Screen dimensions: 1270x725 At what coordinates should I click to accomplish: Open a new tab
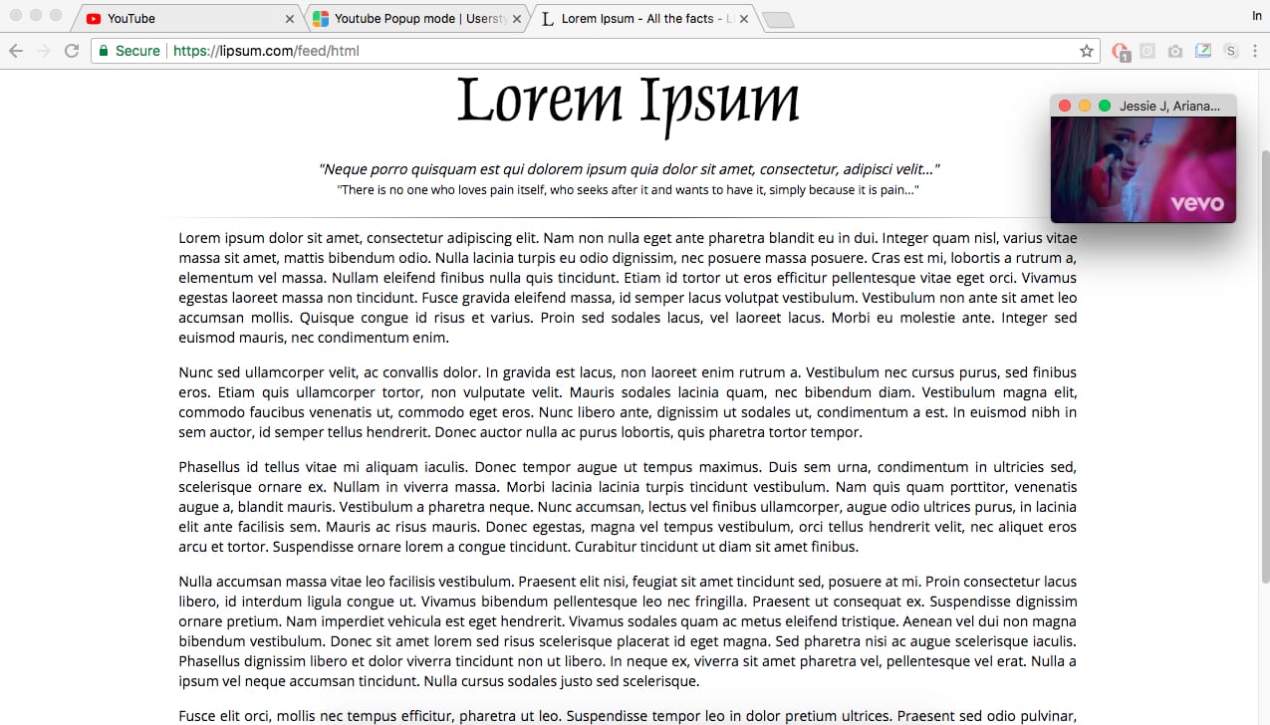(778, 20)
